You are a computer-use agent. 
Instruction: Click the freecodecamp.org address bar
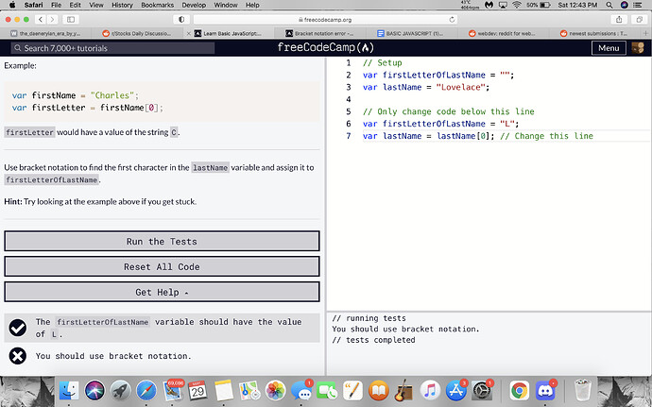325,20
